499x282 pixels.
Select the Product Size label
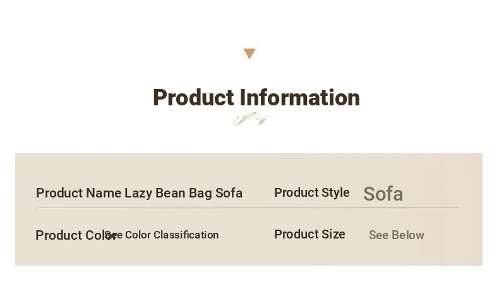point(310,234)
